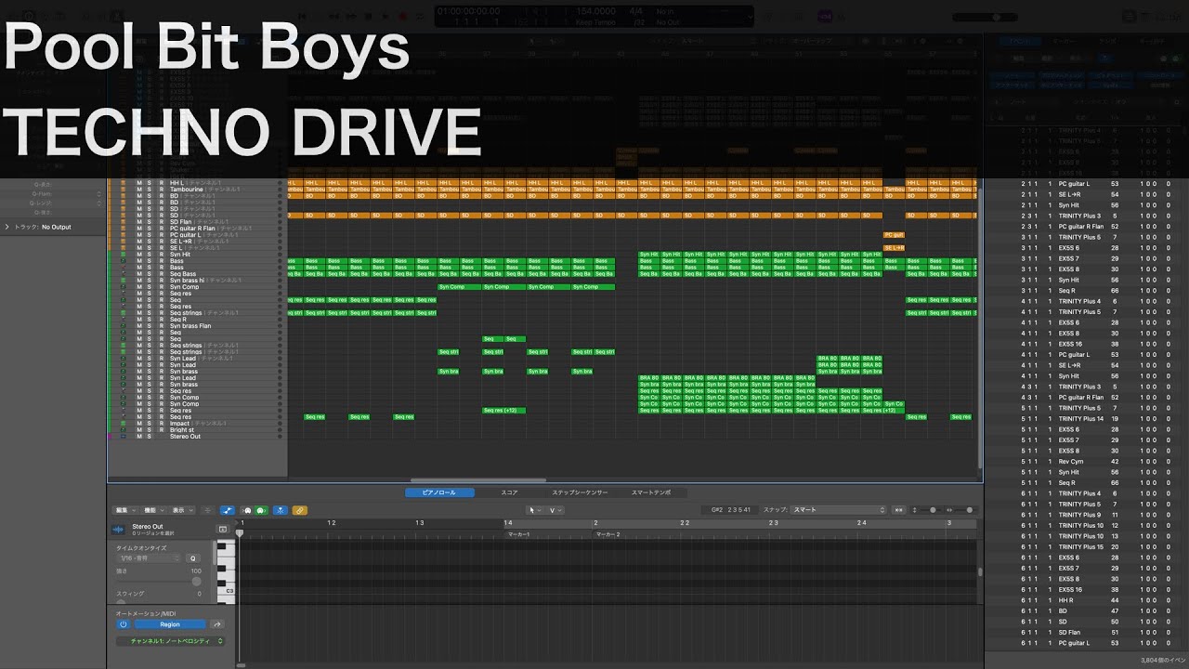Open the 1/16 time quantize dropdown

[149, 558]
